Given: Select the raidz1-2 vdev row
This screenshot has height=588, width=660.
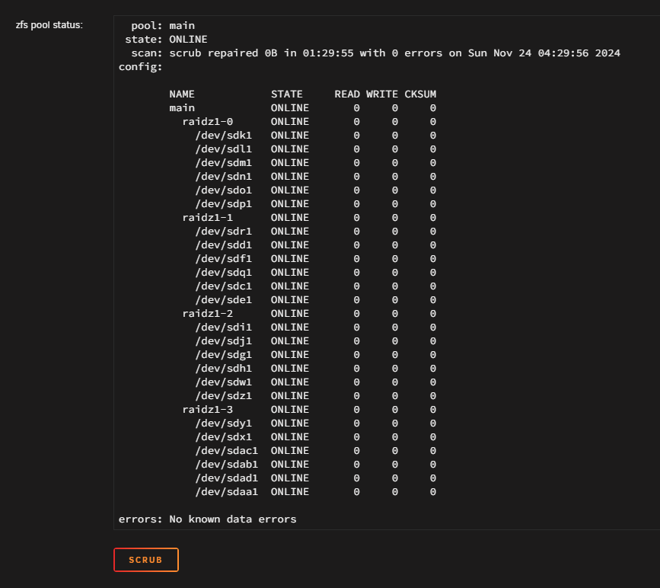Looking at the screenshot, I should pyautogui.click(x=208, y=314).
